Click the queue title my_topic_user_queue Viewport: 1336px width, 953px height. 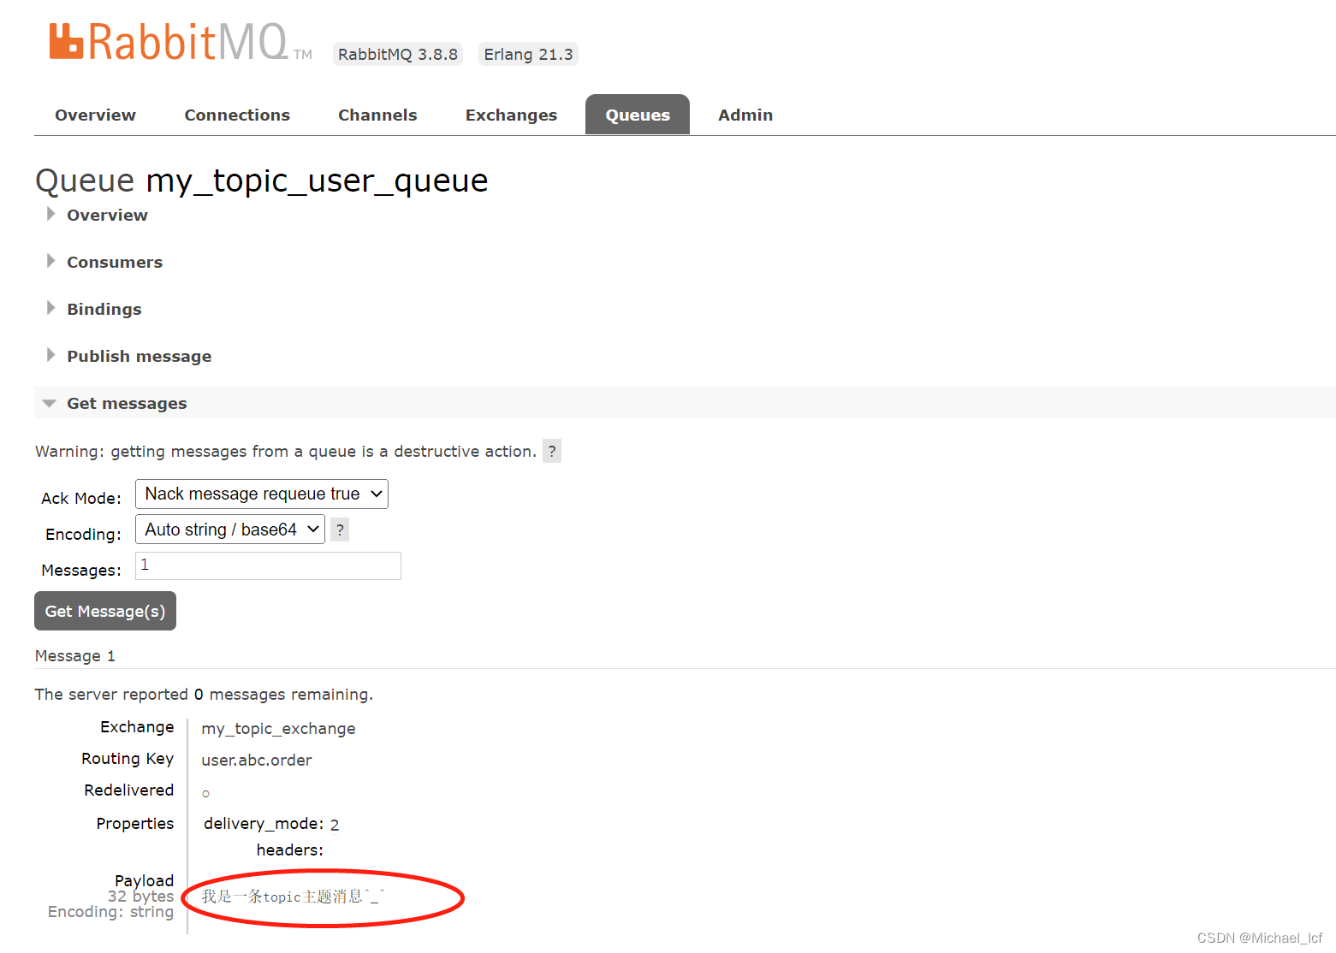point(317,181)
